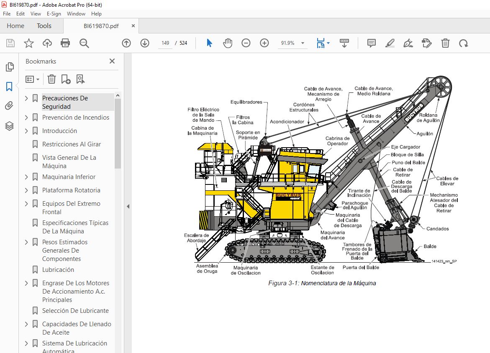The height and width of the screenshot is (353, 490).
Task: Find the current bookmark
Action: point(80,79)
